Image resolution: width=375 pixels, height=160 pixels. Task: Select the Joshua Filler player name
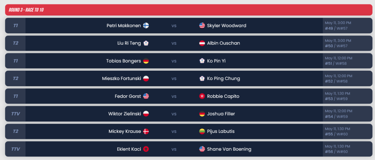point(221,114)
